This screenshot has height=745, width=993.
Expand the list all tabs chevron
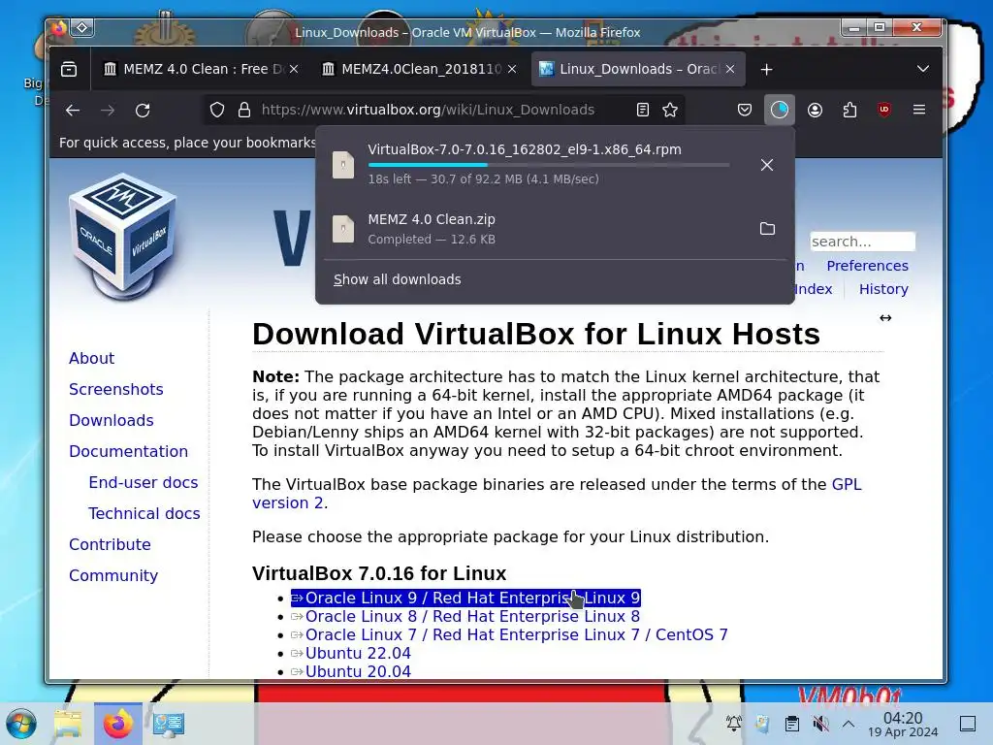pos(923,69)
